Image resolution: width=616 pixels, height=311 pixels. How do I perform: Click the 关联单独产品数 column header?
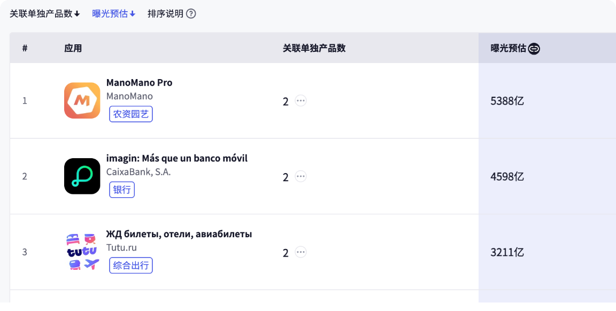[x=314, y=48]
